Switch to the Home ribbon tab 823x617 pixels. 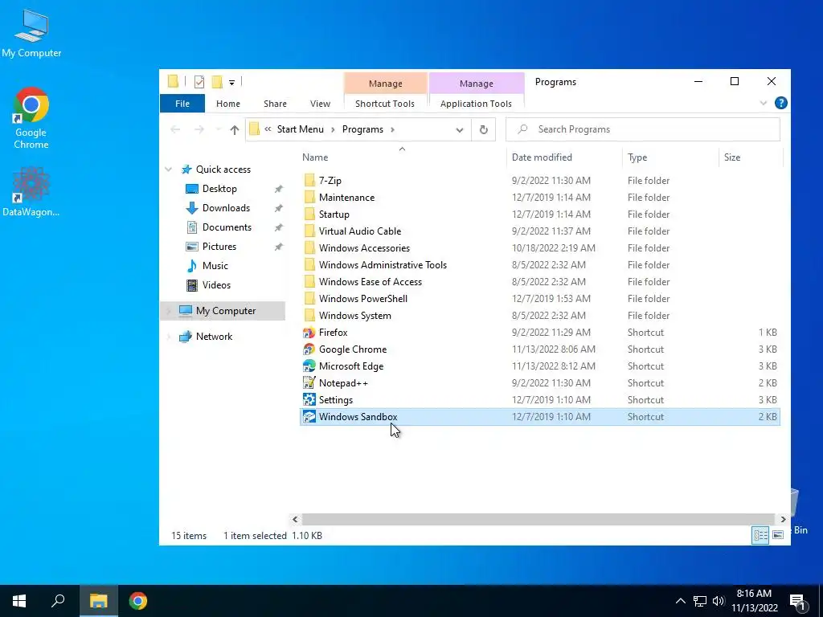[227, 104]
